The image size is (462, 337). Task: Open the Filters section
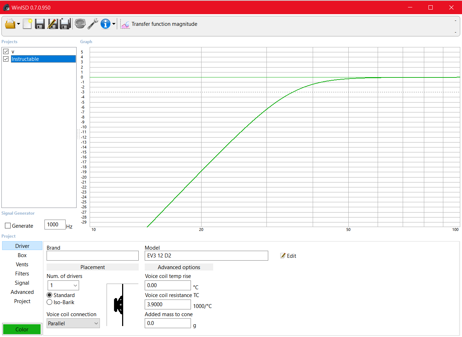[22, 273]
